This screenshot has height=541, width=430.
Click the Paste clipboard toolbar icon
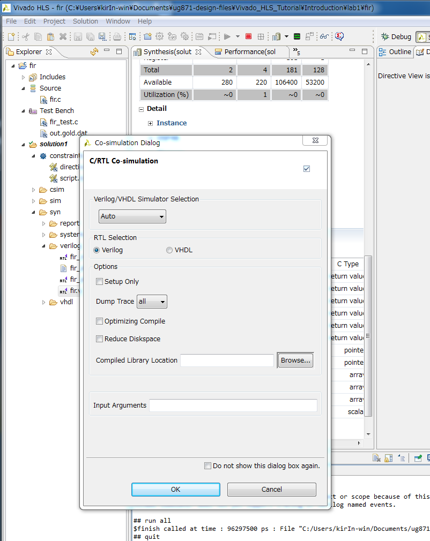[50, 36]
